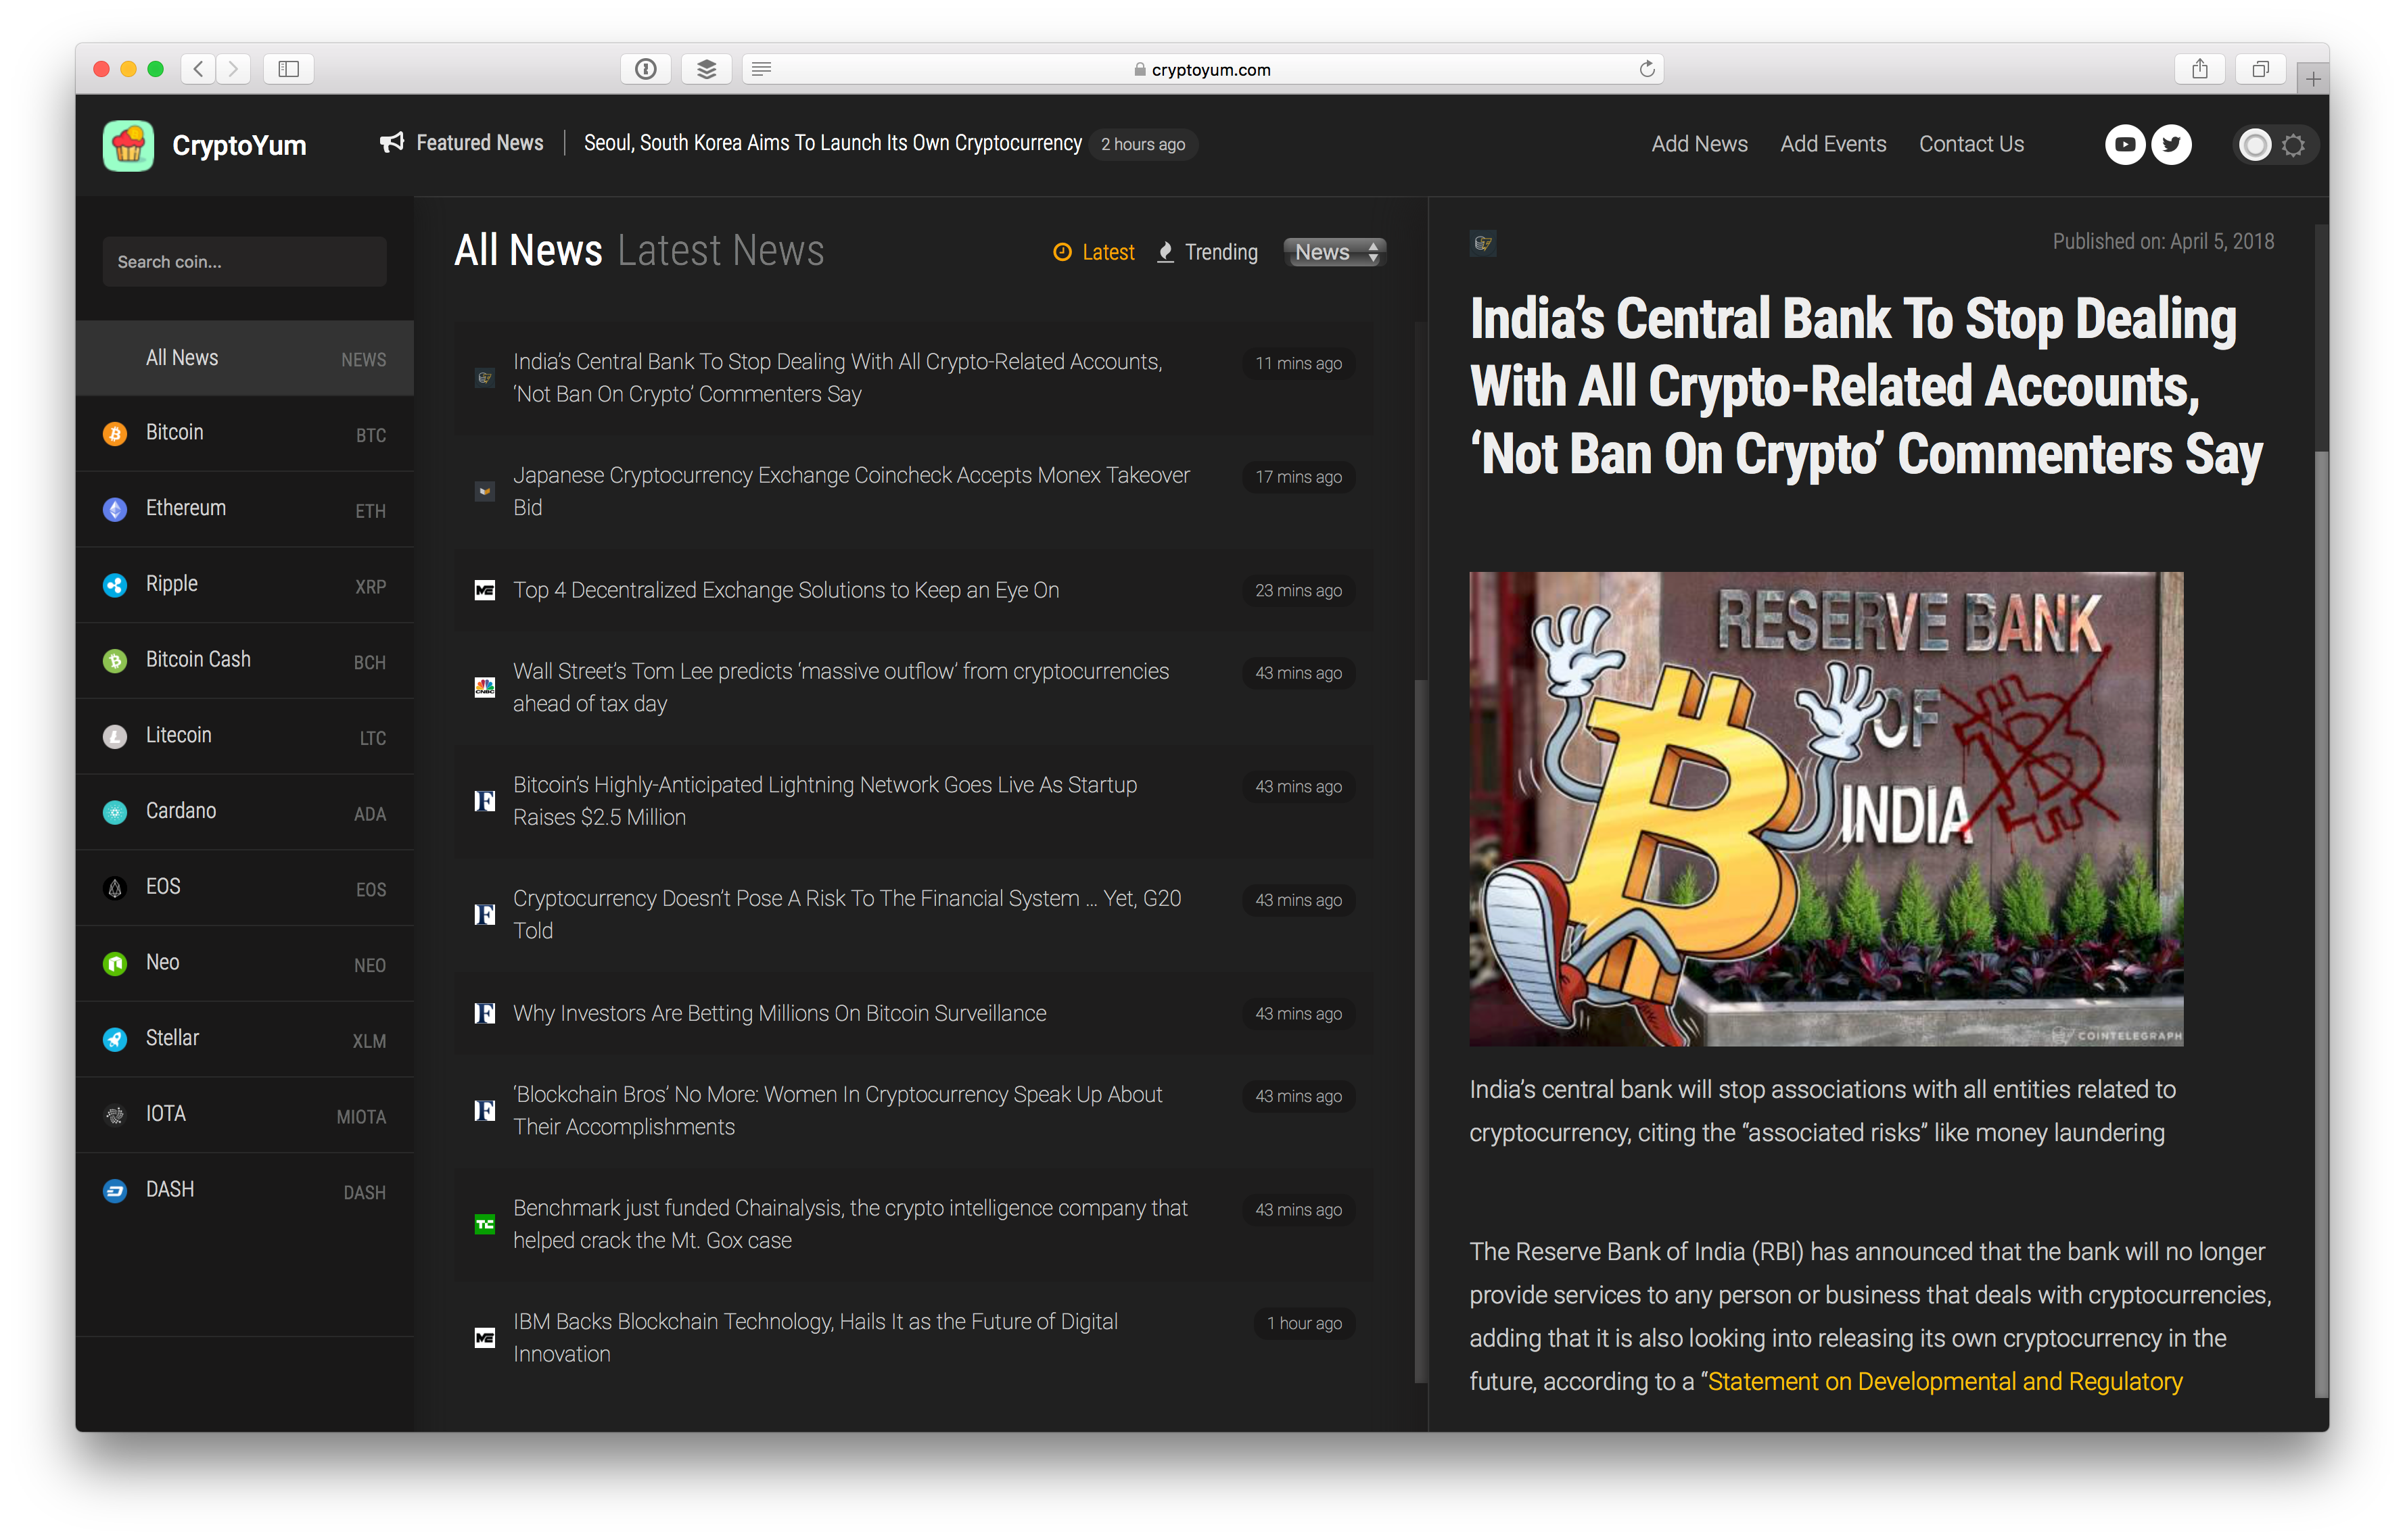Reload the page with refresh icon
This screenshot has width=2405, height=1540.
point(1645,69)
